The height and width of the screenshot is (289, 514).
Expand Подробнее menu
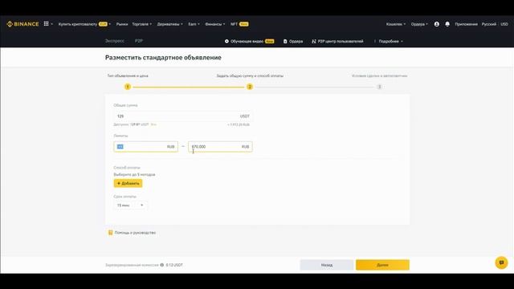coord(391,41)
